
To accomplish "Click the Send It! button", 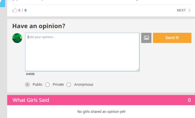I will tap(172, 38).
